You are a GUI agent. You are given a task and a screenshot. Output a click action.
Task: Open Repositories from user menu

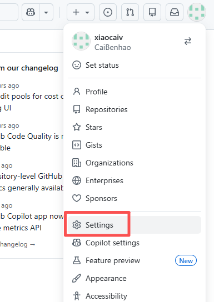tap(135, 109)
